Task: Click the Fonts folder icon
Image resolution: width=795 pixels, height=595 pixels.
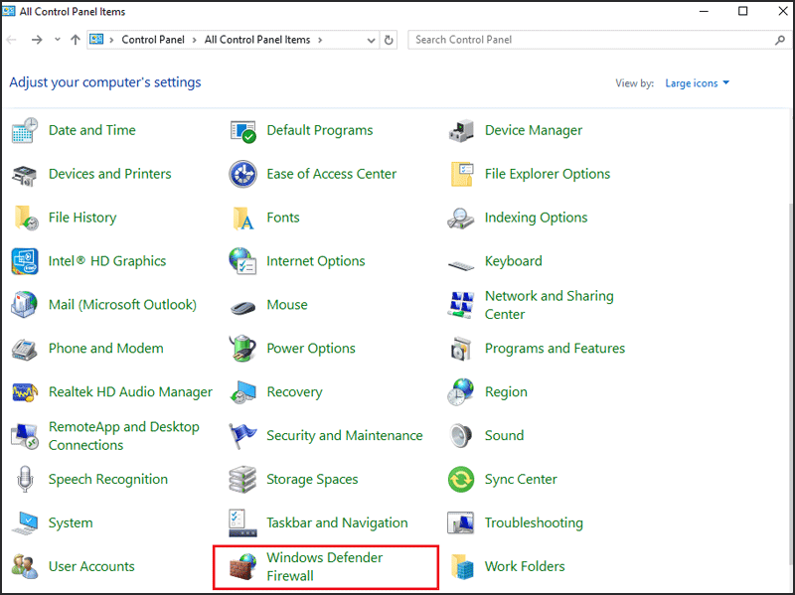Action: coord(242,218)
